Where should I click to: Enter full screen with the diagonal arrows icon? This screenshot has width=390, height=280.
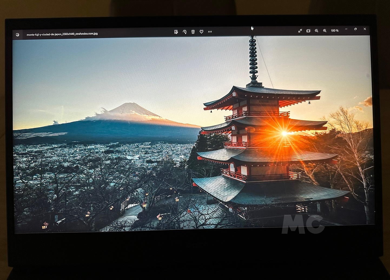click(x=300, y=31)
